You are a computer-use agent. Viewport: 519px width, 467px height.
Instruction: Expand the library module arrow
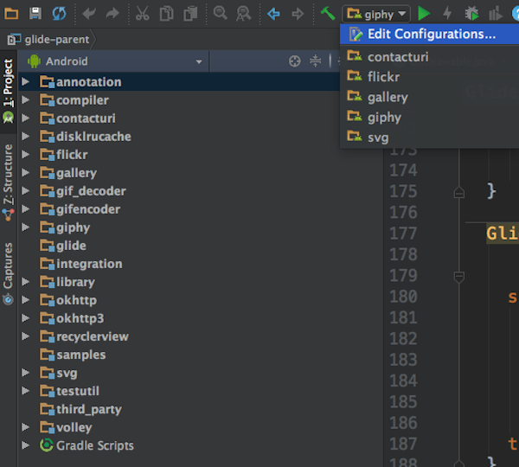pyautogui.click(x=26, y=282)
